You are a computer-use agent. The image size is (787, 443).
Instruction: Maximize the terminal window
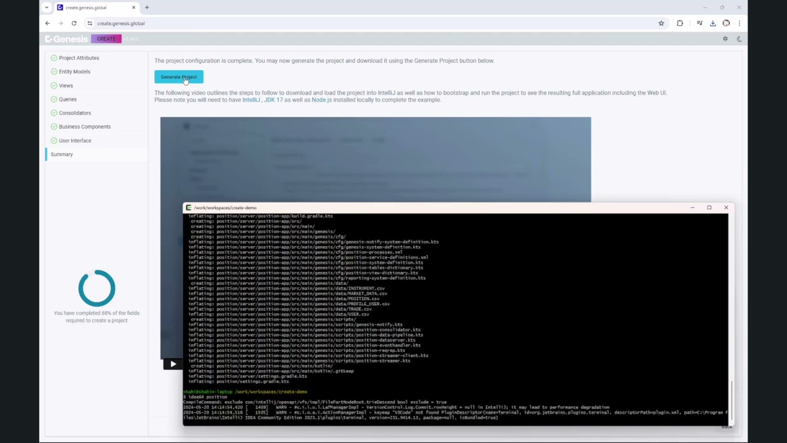pos(709,208)
